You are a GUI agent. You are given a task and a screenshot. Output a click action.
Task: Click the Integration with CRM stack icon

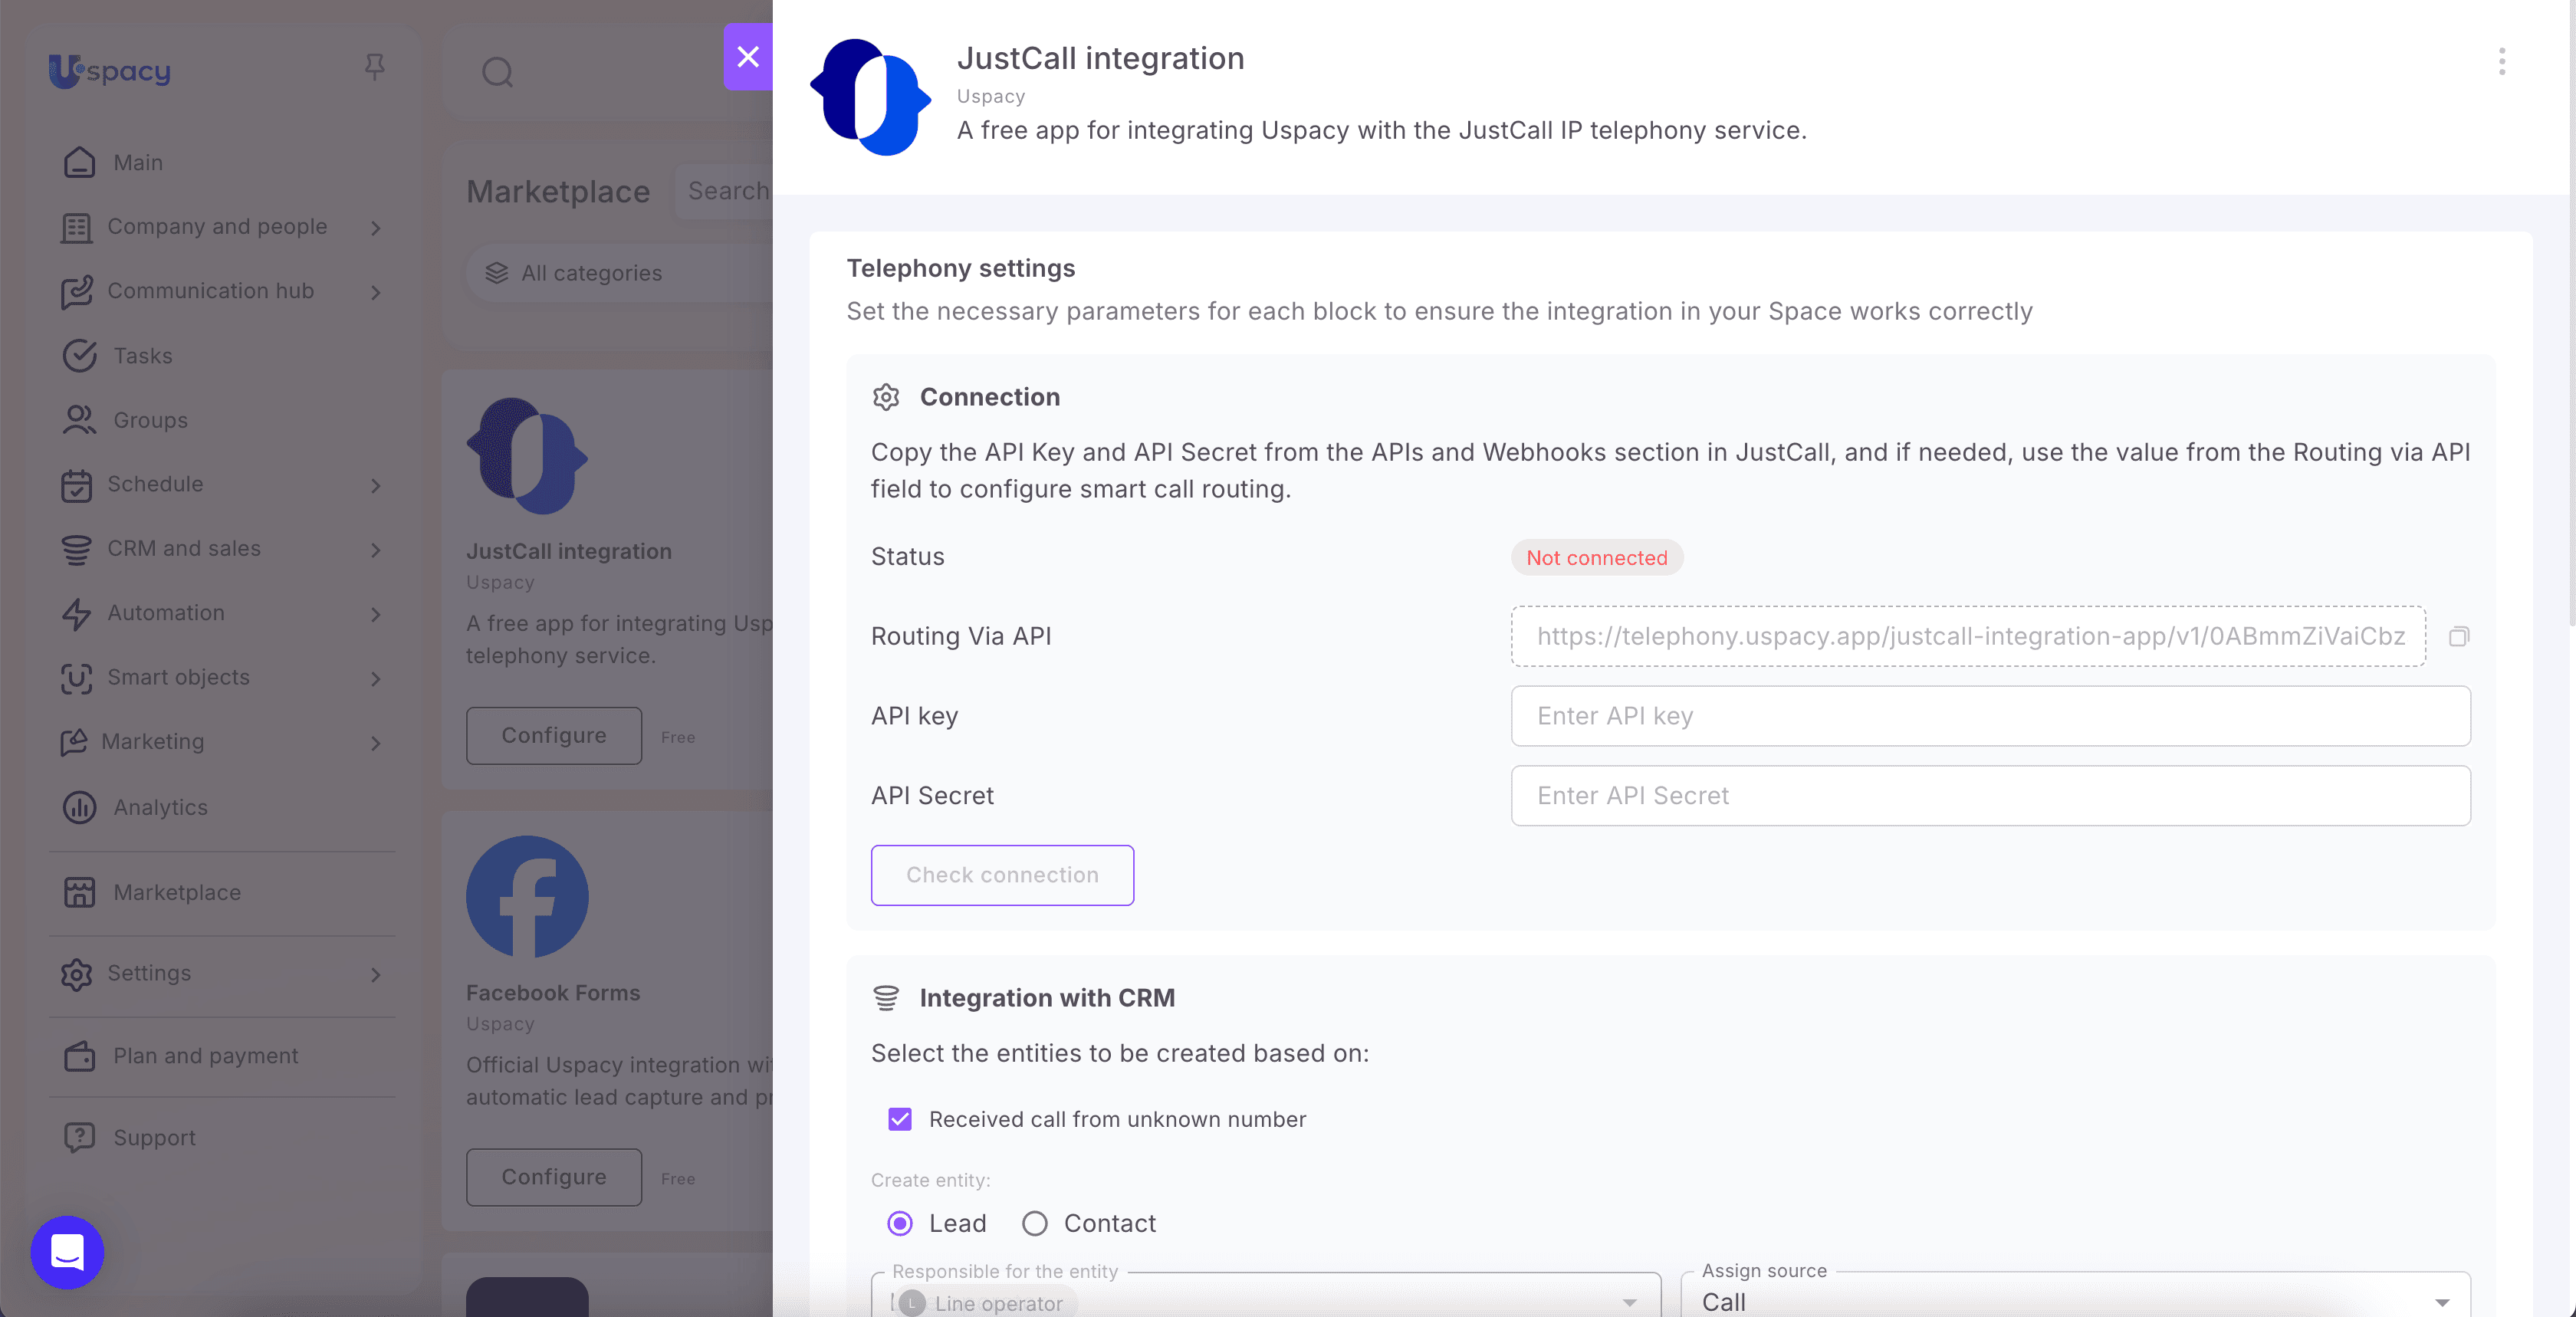coord(886,998)
